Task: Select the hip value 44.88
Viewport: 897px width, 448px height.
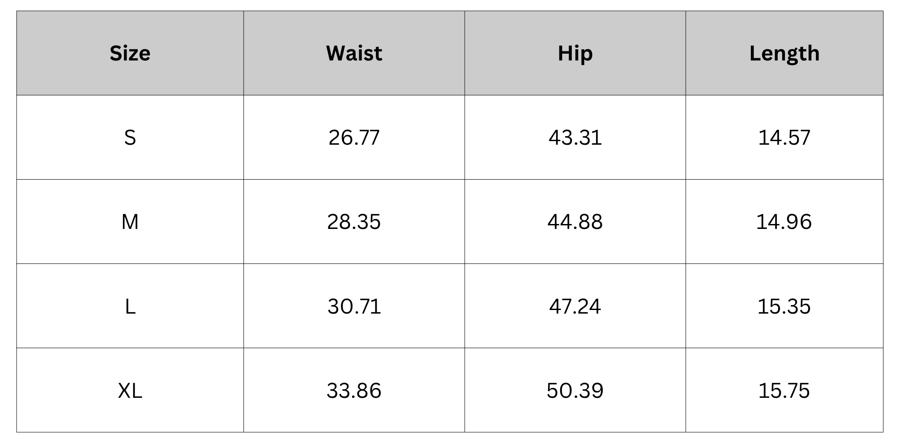Action: (575, 222)
